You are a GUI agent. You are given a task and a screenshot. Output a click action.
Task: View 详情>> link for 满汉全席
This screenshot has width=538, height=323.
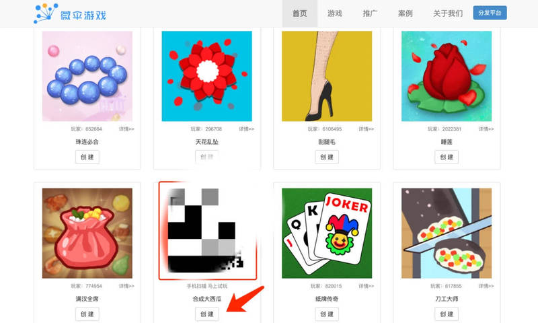[x=126, y=286]
